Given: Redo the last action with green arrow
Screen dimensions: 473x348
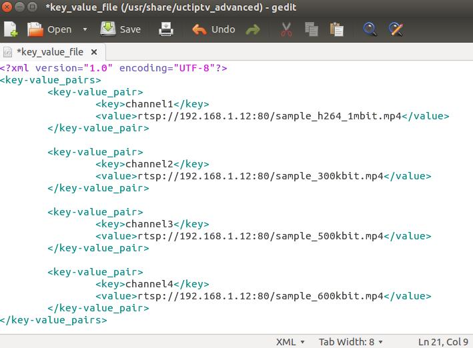Looking at the screenshot, I should 253,30.
